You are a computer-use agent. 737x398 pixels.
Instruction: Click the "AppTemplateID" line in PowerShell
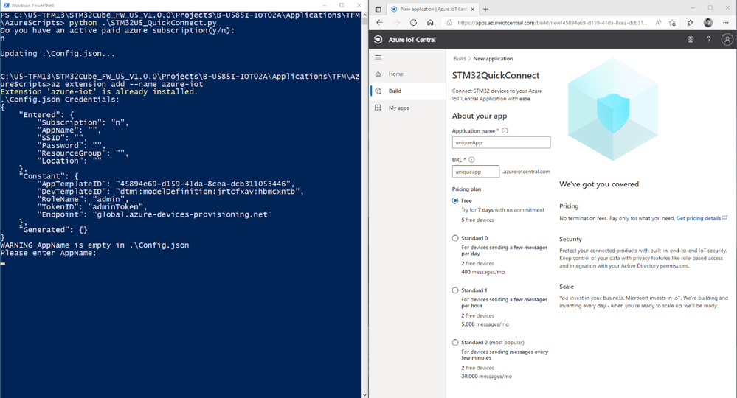pos(165,184)
